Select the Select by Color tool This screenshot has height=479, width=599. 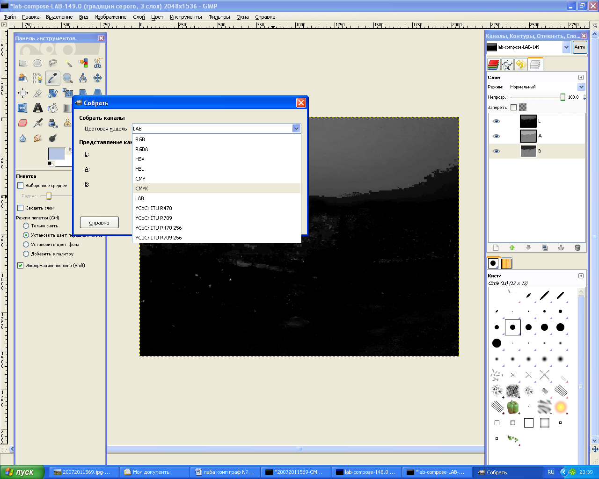[x=83, y=63]
